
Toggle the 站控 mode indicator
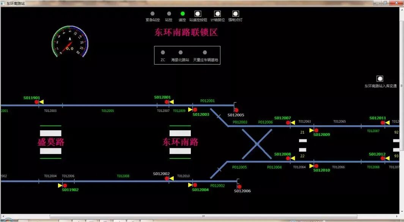point(169,14)
